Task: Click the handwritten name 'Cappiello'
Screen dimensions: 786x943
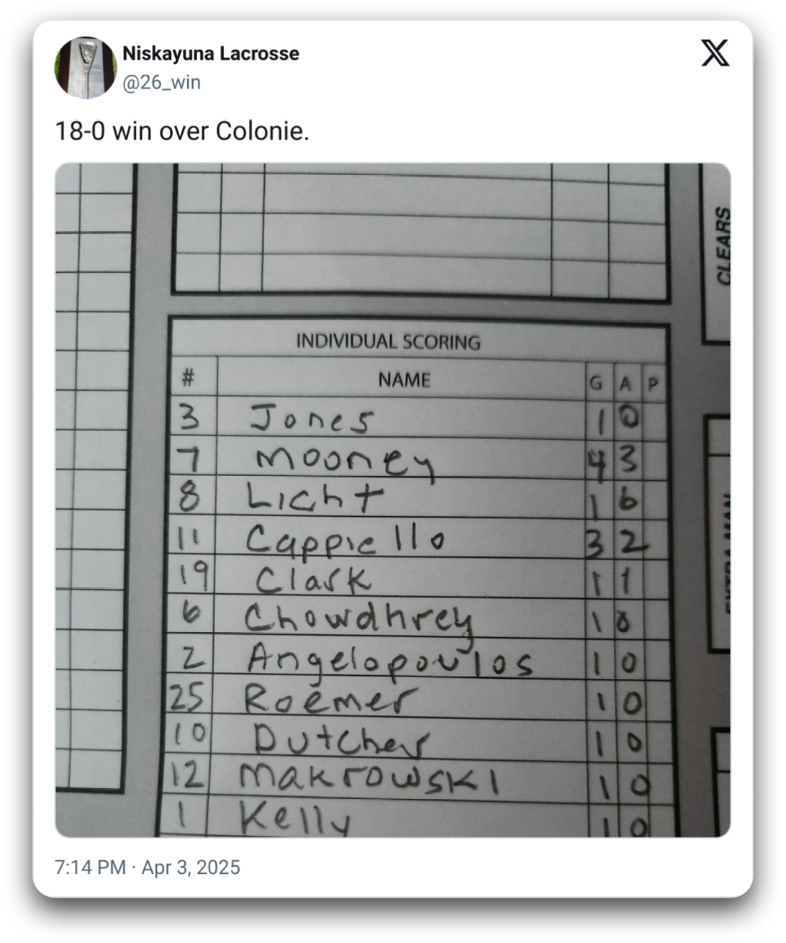Action: point(344,540)
